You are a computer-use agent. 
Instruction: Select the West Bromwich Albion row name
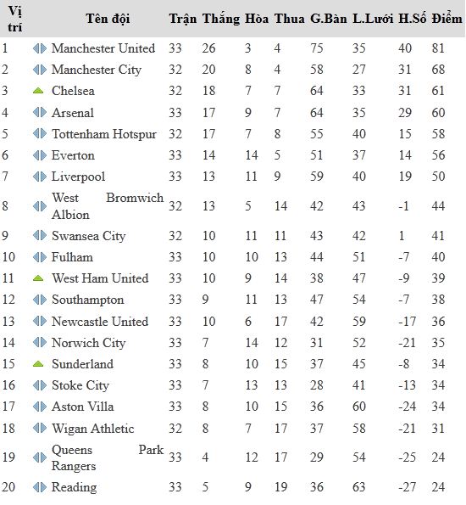coord(108,206)
